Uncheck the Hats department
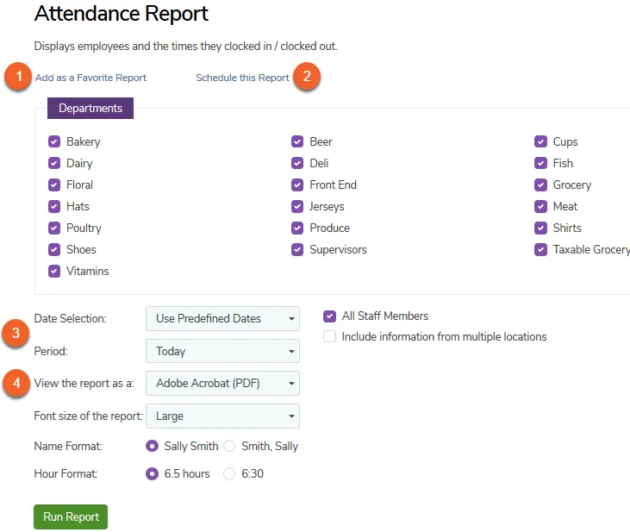 click(54, 206)
